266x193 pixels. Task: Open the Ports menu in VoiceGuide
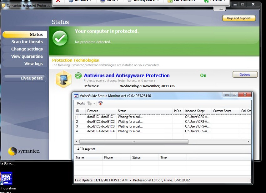(81, 103)
